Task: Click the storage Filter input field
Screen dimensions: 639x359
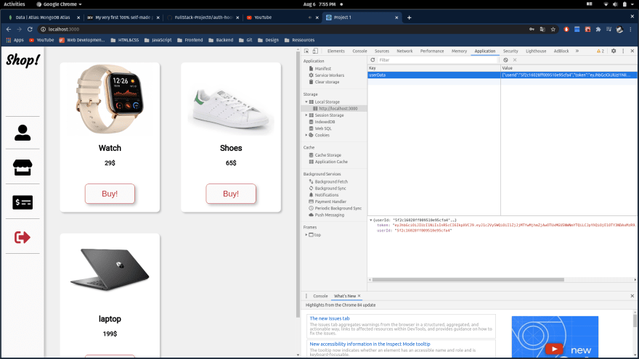Action: click(x=438, y=59)
